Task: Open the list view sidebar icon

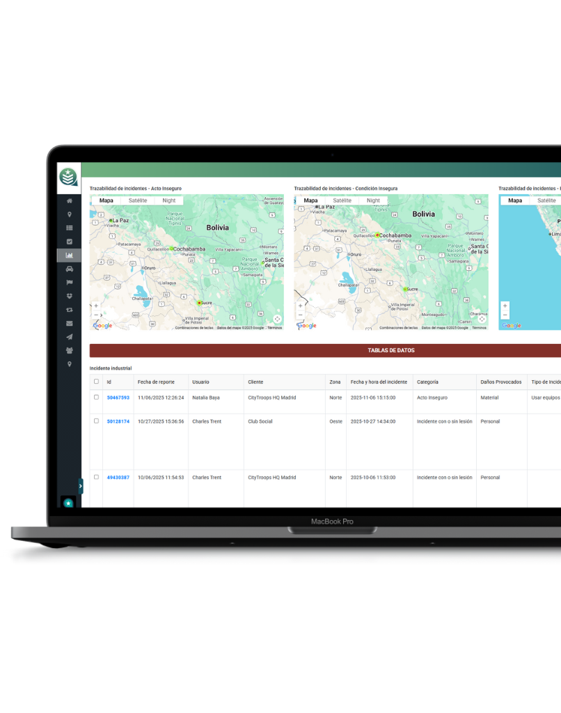Action: (x=69, y=228)
